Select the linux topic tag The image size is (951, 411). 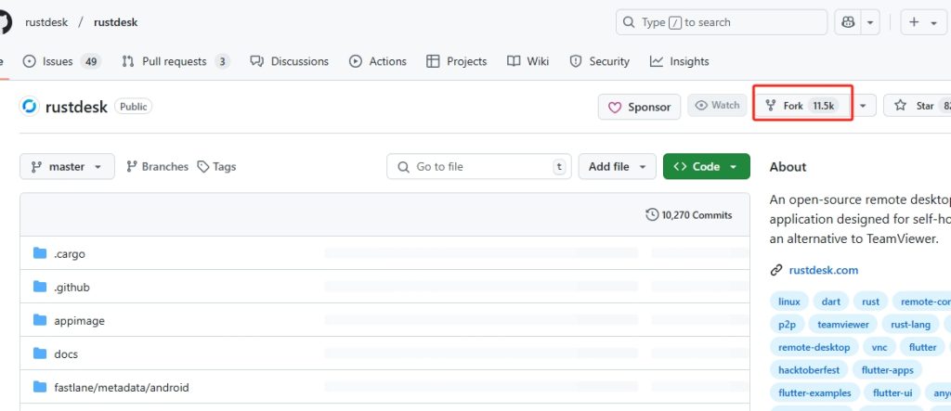[789, 302]
